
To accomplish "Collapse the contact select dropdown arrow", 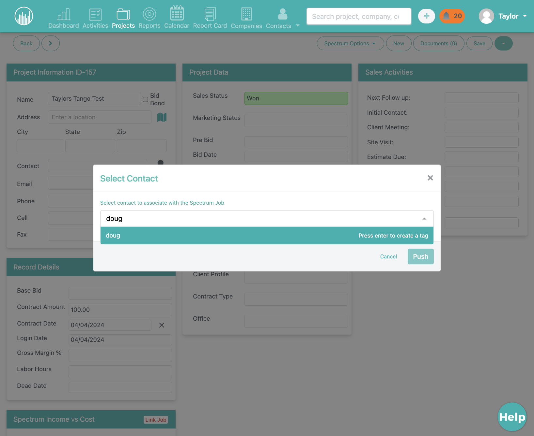I will 424,219.
